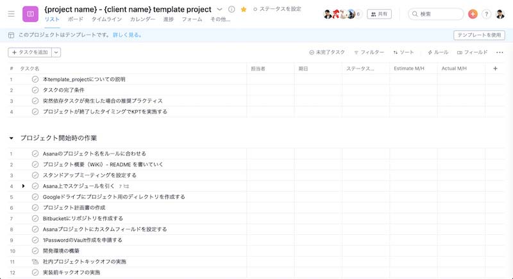The image size is (513, 279).
Task: Complete task Googleドライブにプロジェクト用のディレクトリを作成する
Action: (35, 196)
